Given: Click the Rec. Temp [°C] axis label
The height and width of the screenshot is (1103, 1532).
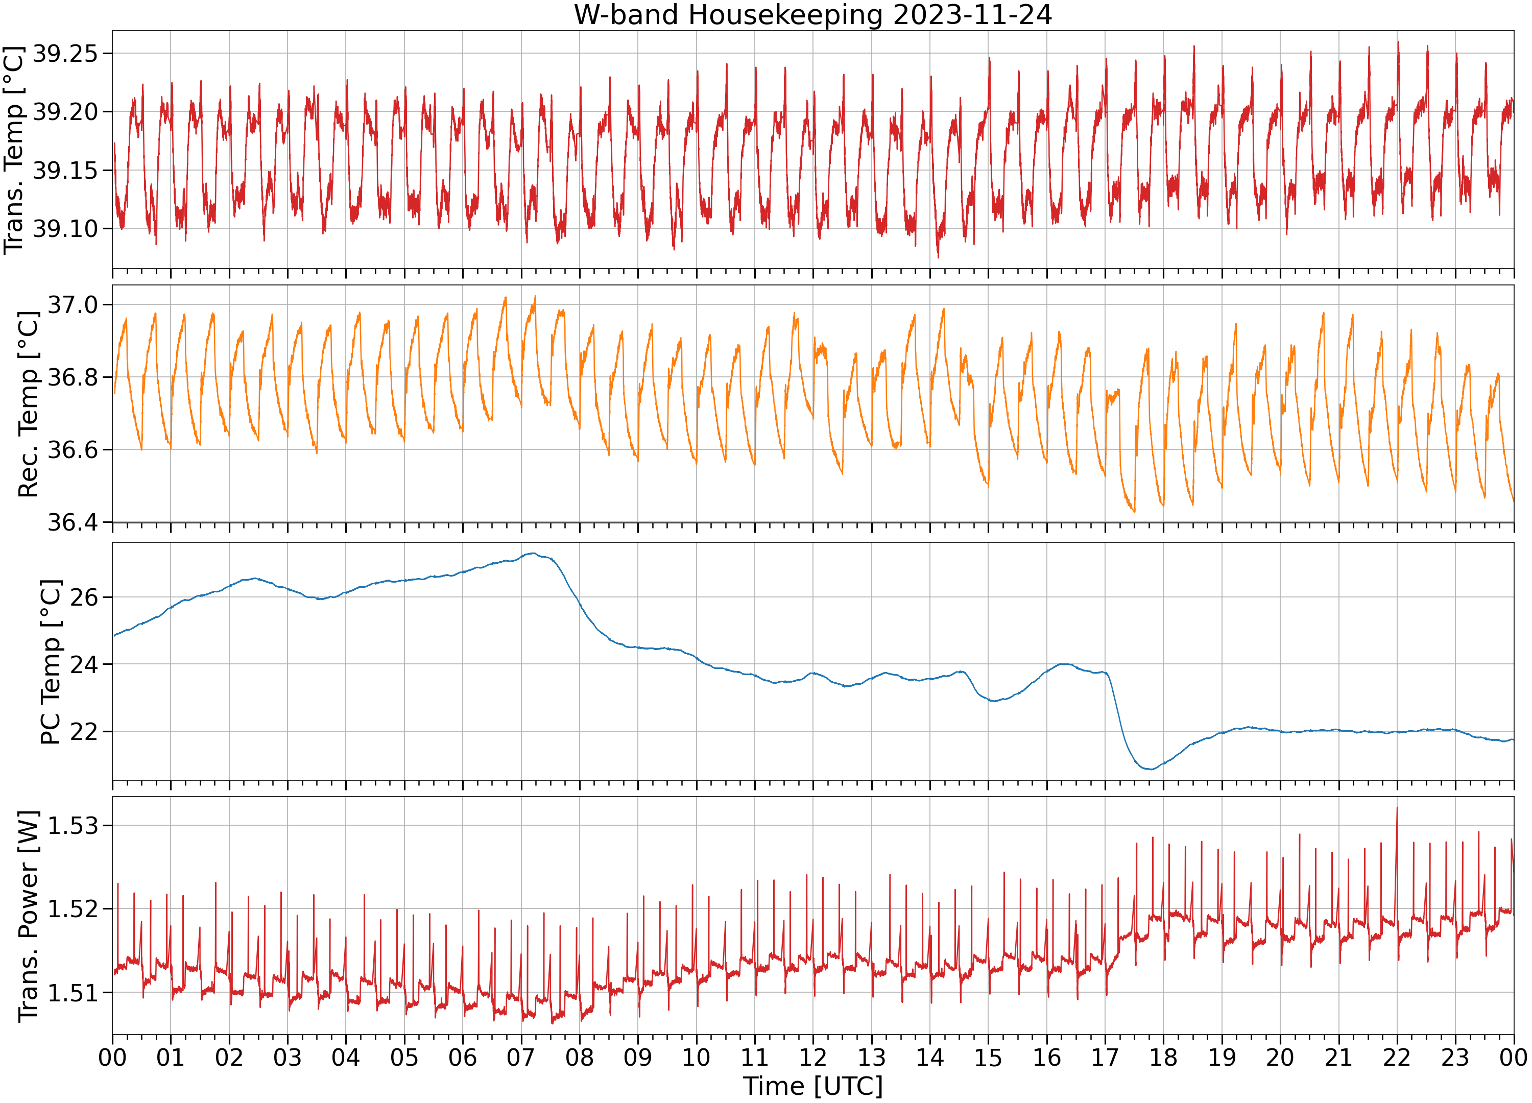Looking at the screenshot, I should click(x=28, y=404).
